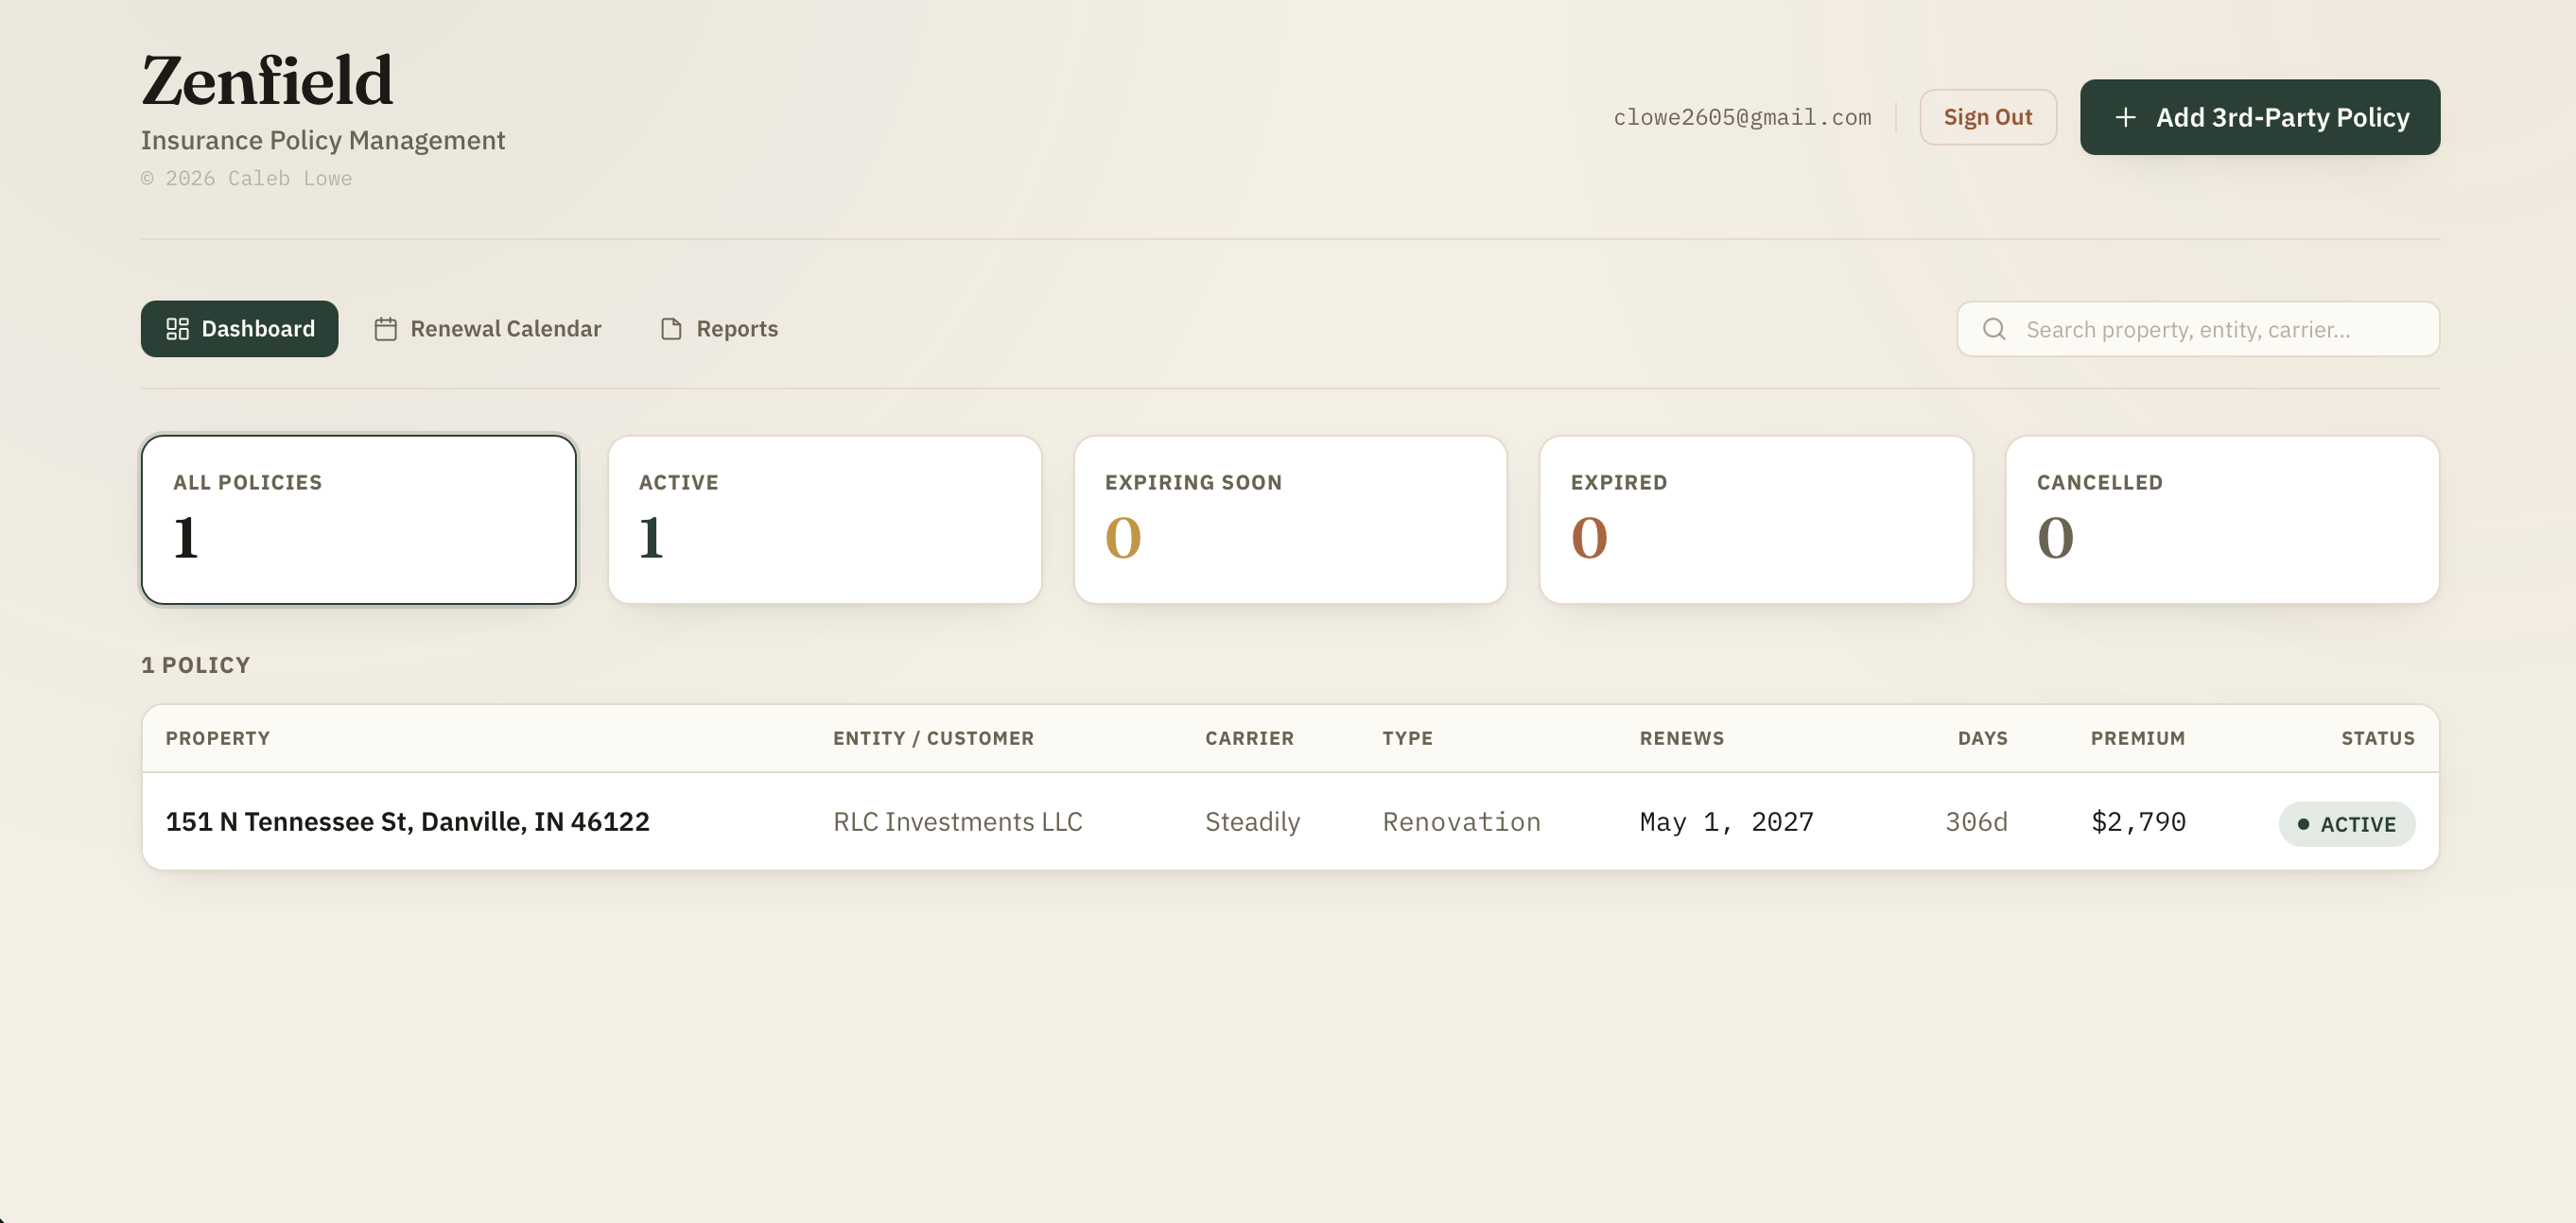The height and width of the screenshot is (1223, 2576).
Task: Sort by the Status column header
Action: (2377, 737)
